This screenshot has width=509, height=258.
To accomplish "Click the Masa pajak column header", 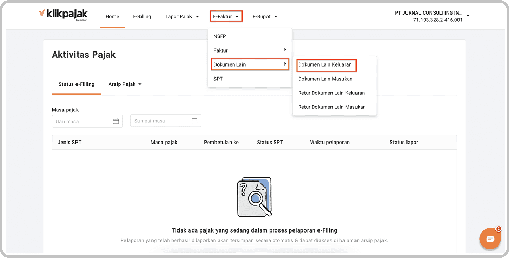I will (164, 142).
